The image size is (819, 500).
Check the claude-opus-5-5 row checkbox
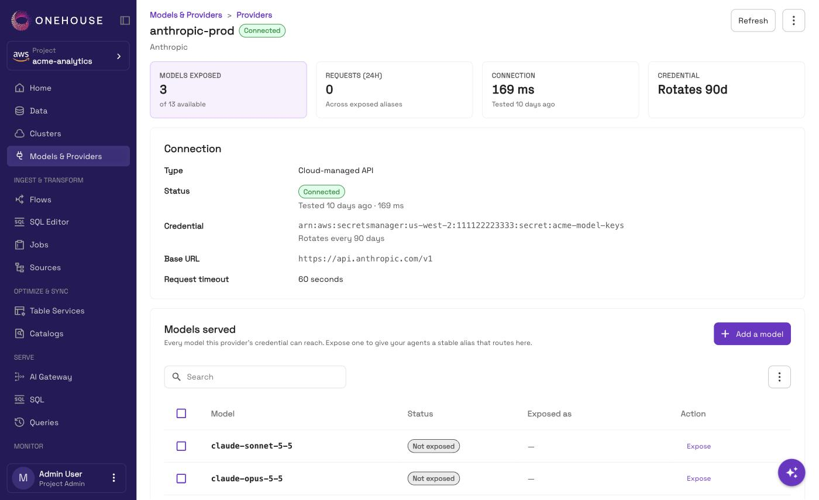[181, 478]
